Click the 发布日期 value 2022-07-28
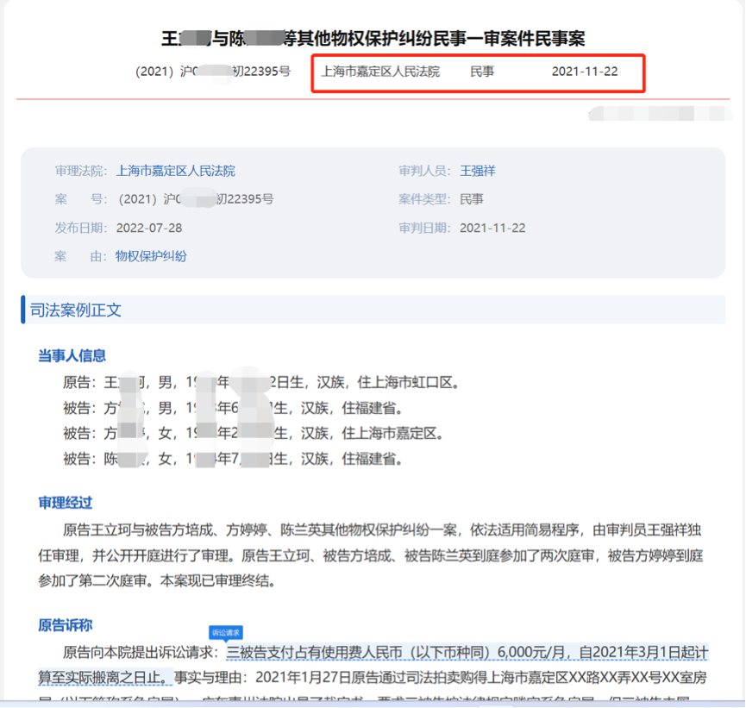Image resolution: width=746 pixels, height=708 pixels. 149,228
